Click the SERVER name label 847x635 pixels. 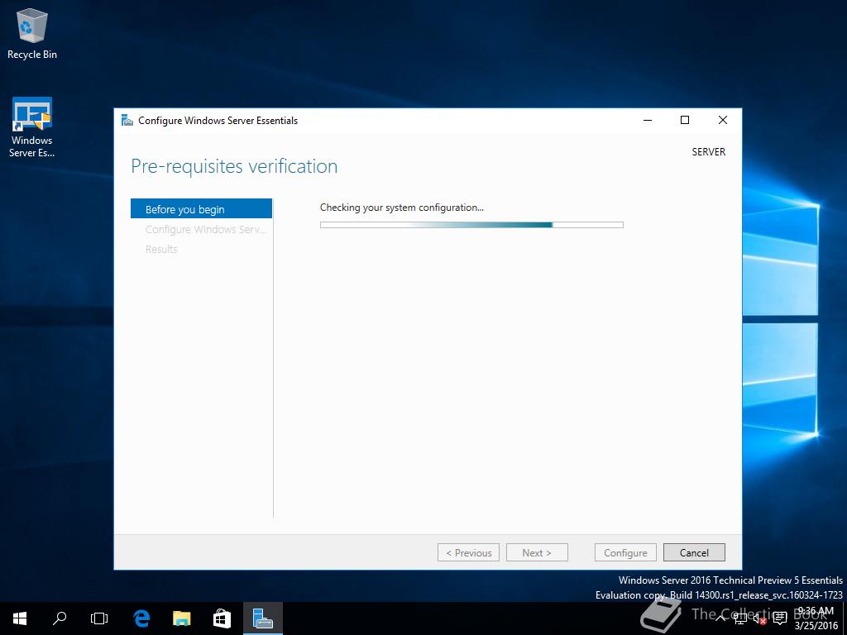point(709,152)
